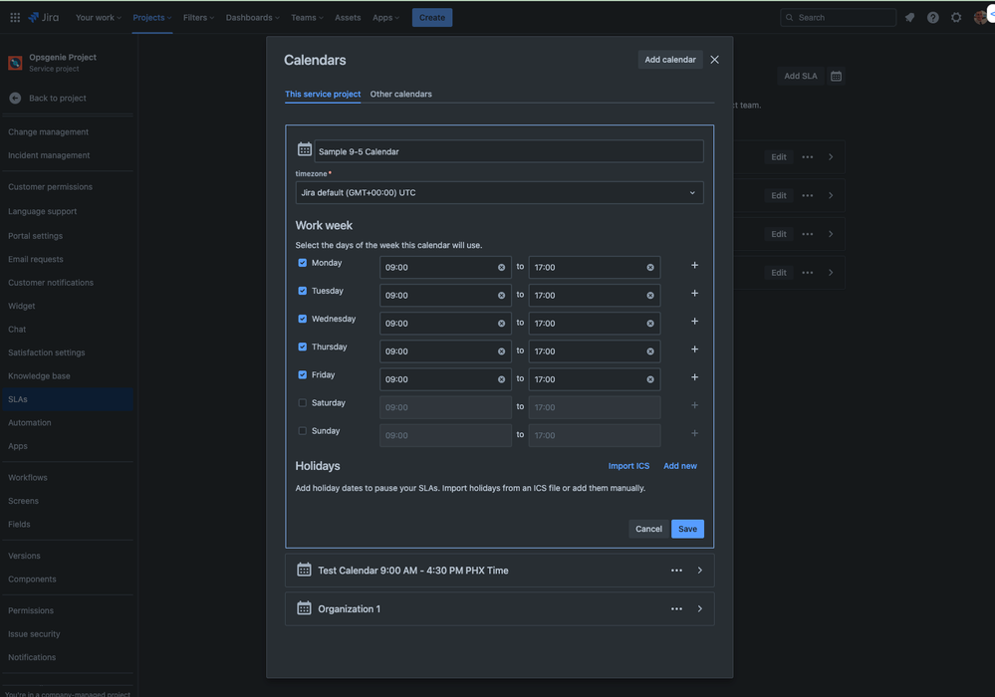Add another time range for Monday

pos(695,265)
